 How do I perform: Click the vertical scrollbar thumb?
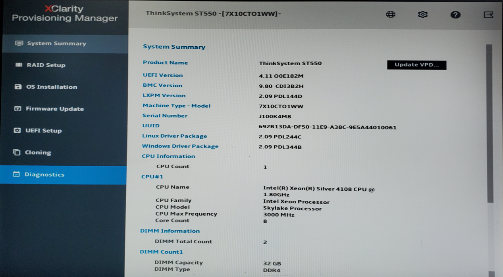489,123
